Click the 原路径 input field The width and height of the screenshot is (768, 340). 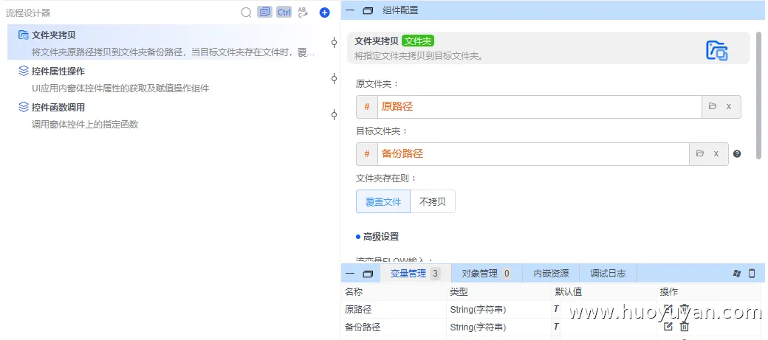click(540, 107)
